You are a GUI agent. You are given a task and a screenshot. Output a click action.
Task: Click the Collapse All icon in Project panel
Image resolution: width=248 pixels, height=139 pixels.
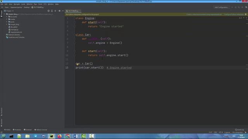click(x=55, y=11)
